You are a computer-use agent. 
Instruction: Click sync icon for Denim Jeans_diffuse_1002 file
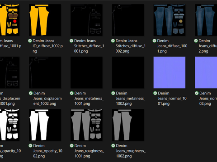click(196, 40)
